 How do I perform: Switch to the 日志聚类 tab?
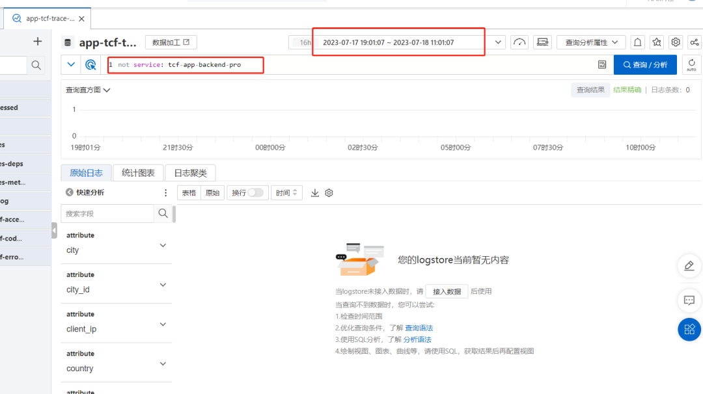[x=191, y=173]
